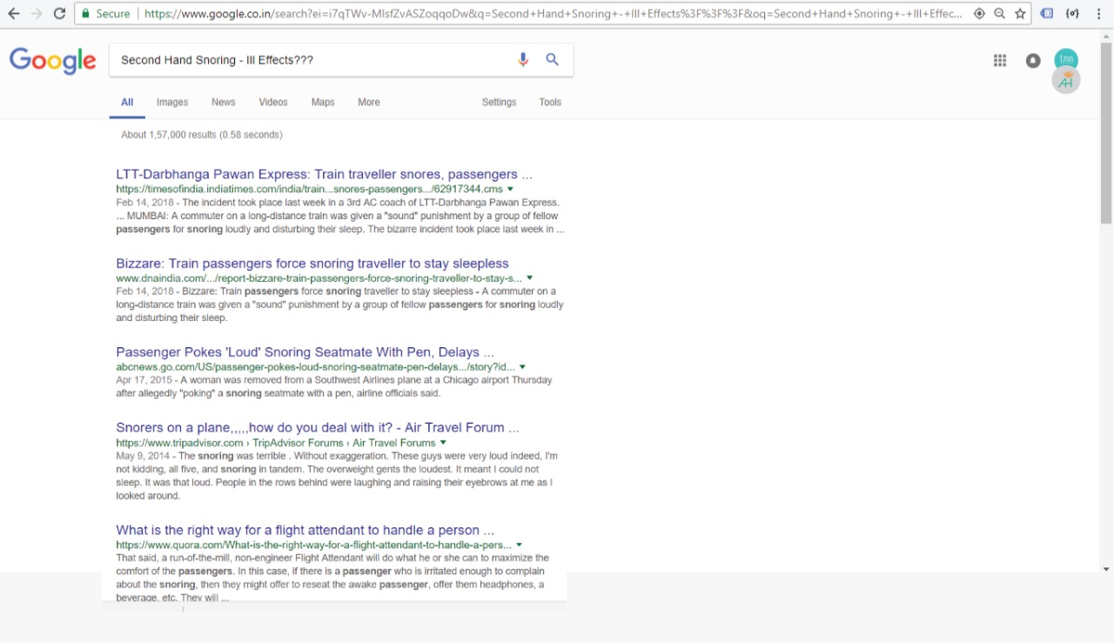Click the location icon in address bar
Screen dimensions: 1114x643
click(979, 14)
